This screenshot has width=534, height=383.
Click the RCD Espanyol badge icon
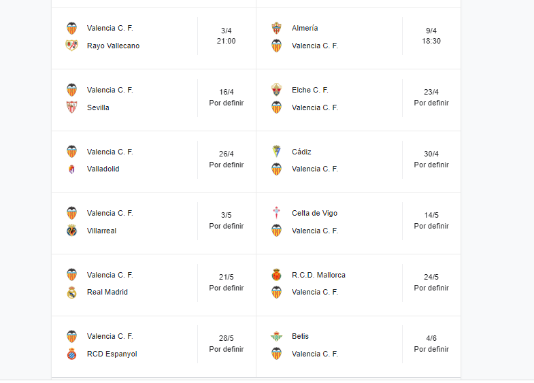[x=72, y=354]
